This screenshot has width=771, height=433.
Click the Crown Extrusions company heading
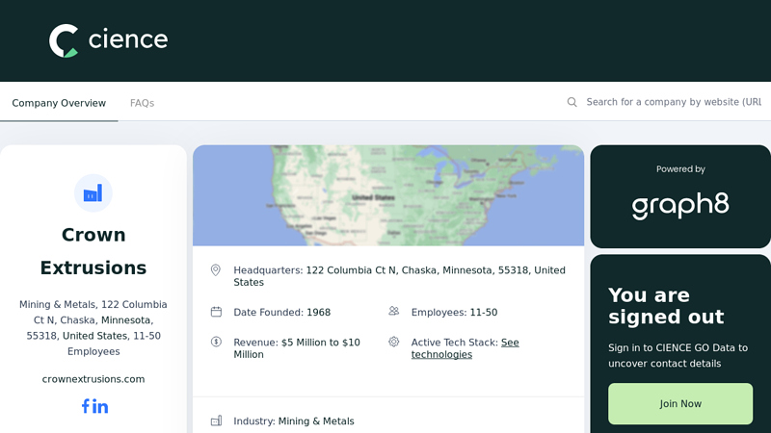(93, 251)
